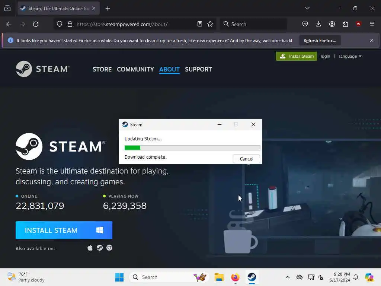Click the Steam taskbar icon

252,277
